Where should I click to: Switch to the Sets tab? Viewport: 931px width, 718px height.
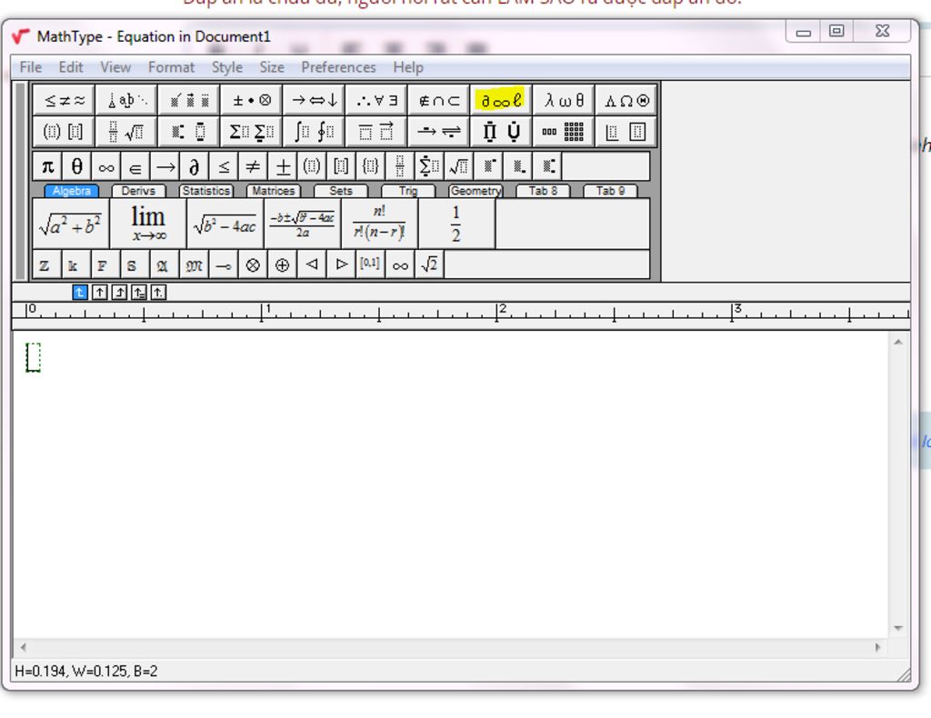click(341, 191)
